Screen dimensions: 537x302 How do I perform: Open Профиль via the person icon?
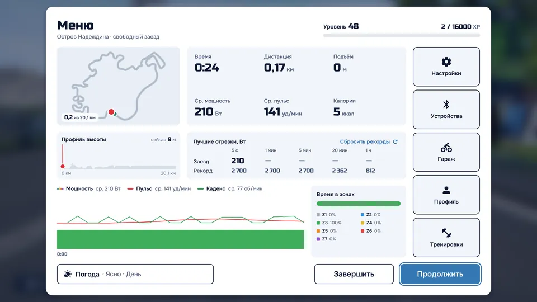click(446, 190)
